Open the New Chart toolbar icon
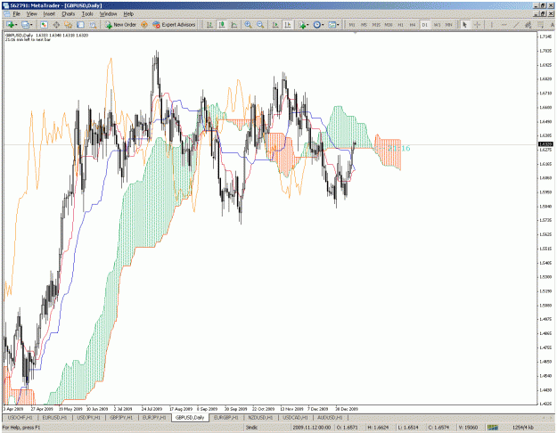Image resolution: width=557 pixels, height=433 pixels. [11, 25]
